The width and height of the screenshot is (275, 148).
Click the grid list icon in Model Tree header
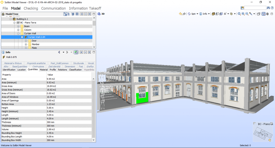coord(77,14)
